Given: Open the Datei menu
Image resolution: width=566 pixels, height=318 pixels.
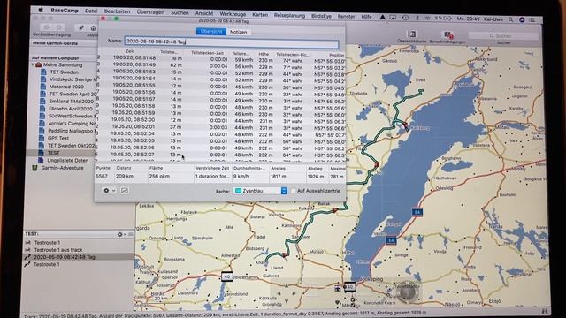Looking at the screenshot, I should (x=91, y=11).
